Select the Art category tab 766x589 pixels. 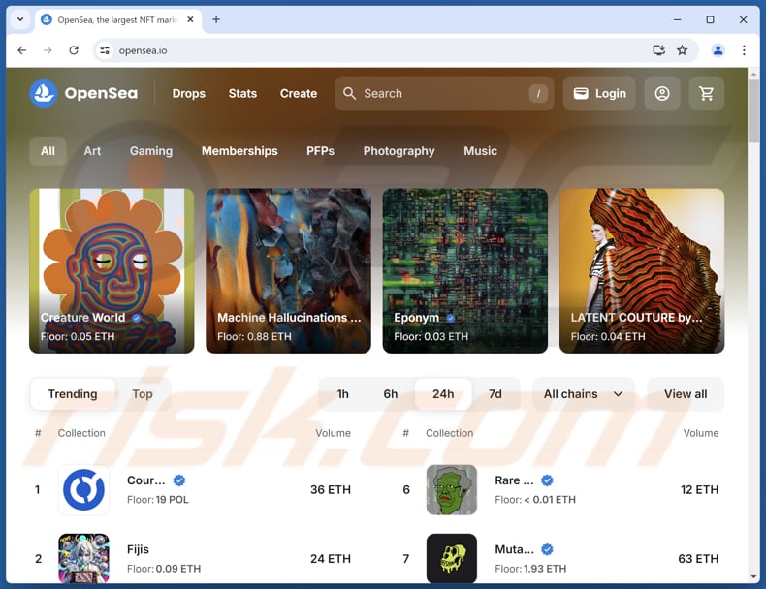[x=92, y=151]
